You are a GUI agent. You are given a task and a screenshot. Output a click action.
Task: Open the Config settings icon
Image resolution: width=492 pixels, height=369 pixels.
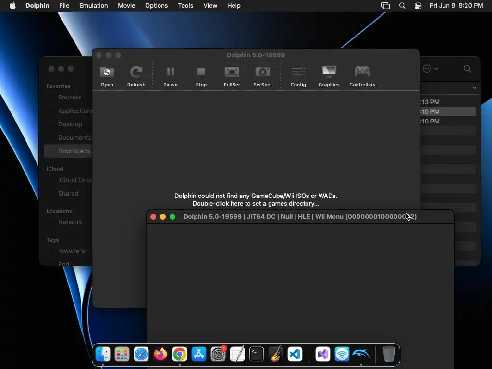(x=298, y=76)
